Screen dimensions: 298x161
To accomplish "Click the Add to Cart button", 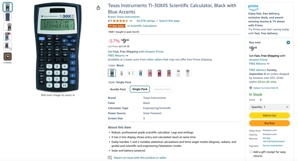I will click(x=270, y=115).
